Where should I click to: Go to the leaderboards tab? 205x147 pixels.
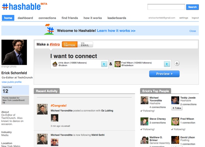(x=117, y=18)
